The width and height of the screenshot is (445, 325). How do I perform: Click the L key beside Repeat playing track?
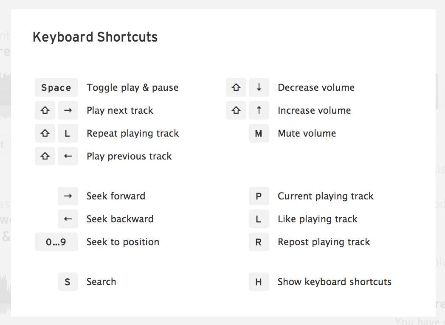(68, 133)
